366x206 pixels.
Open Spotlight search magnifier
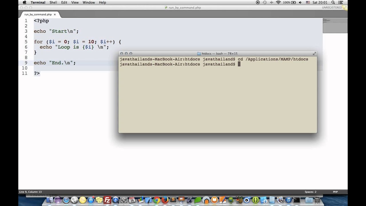click(x=333, y=2)
